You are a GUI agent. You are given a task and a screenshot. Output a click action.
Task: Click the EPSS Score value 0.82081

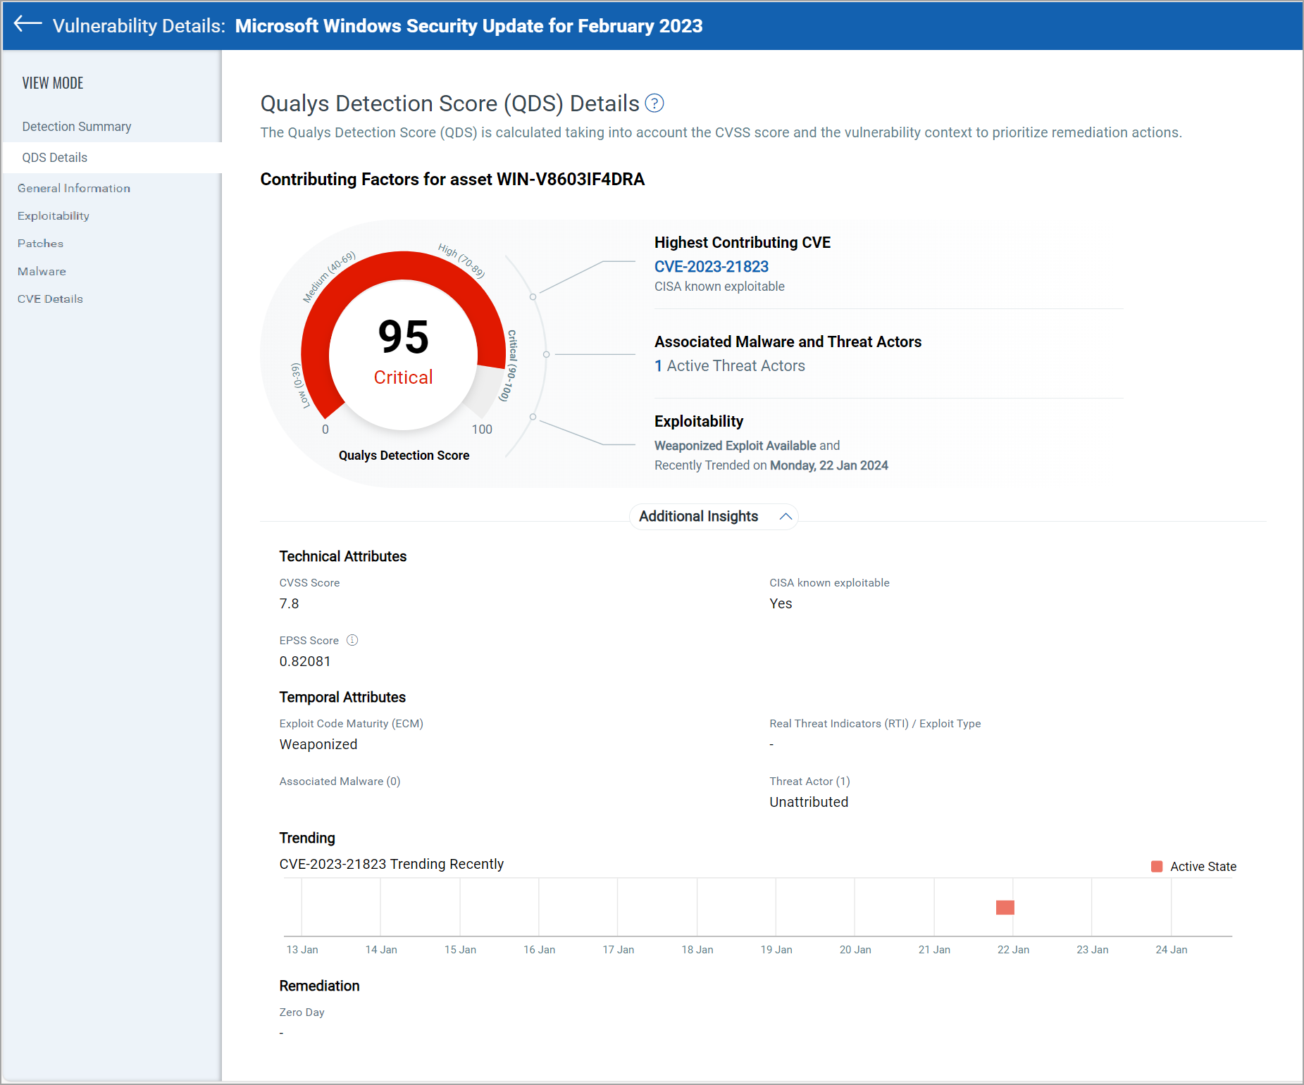(305, 661)
